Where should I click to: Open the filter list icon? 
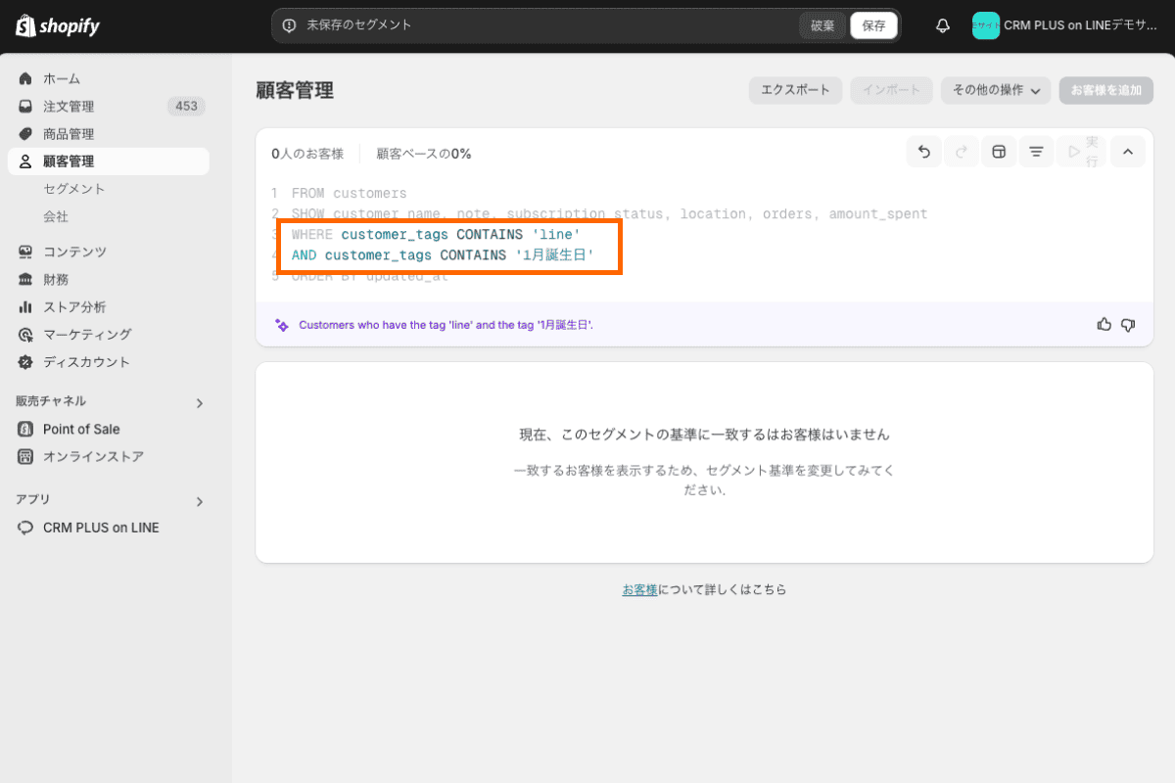point(1036,152)
